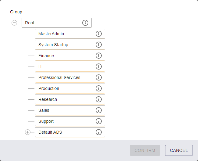
Task: View info for the IT group
Action: pyautogui.click(x=99, y=67)
